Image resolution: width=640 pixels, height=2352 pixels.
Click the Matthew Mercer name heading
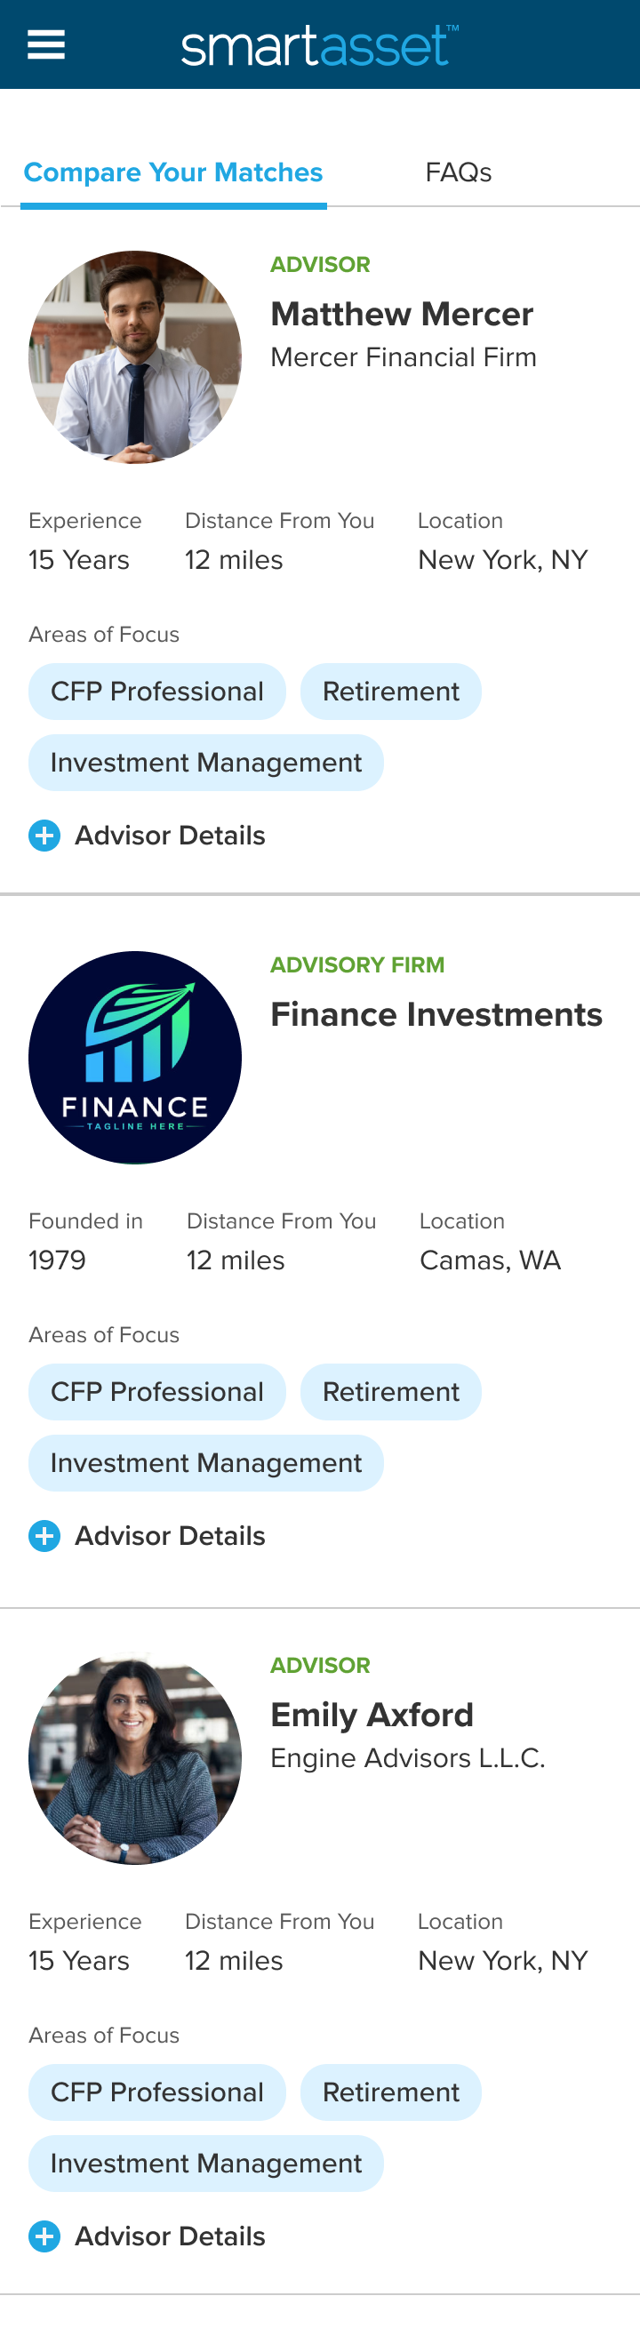point(402,314)
